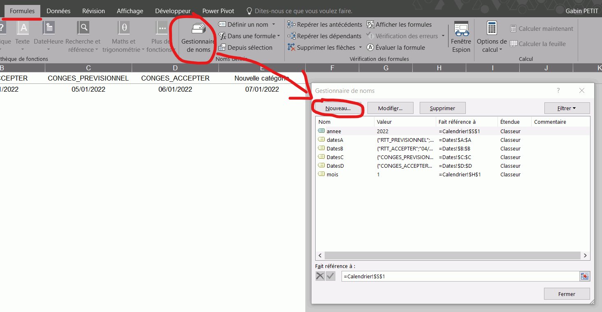This screenshot has width=602, height=312.
Task: Click the Fenêtre Espion icon
Action: (x=461, y=29)
